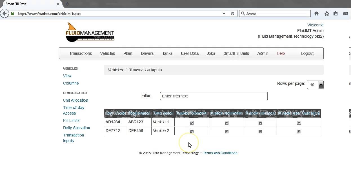Open the Transactions menu
This screenshot has height=196, width=351.
click(81, 53)
